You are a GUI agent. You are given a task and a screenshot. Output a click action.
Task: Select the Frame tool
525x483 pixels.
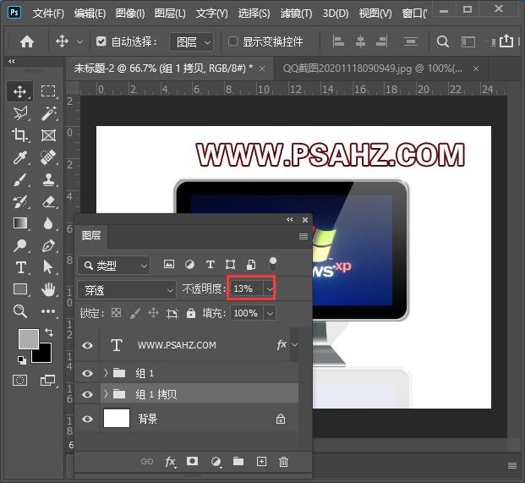[48, 135]
